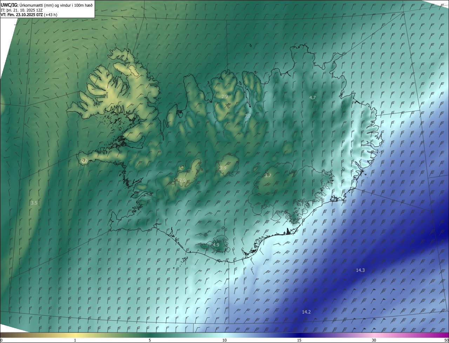Click the 7.7 value label on the map
Viewport: 449px width, 343px height.
pyautogui.click(x=248, y=116)
